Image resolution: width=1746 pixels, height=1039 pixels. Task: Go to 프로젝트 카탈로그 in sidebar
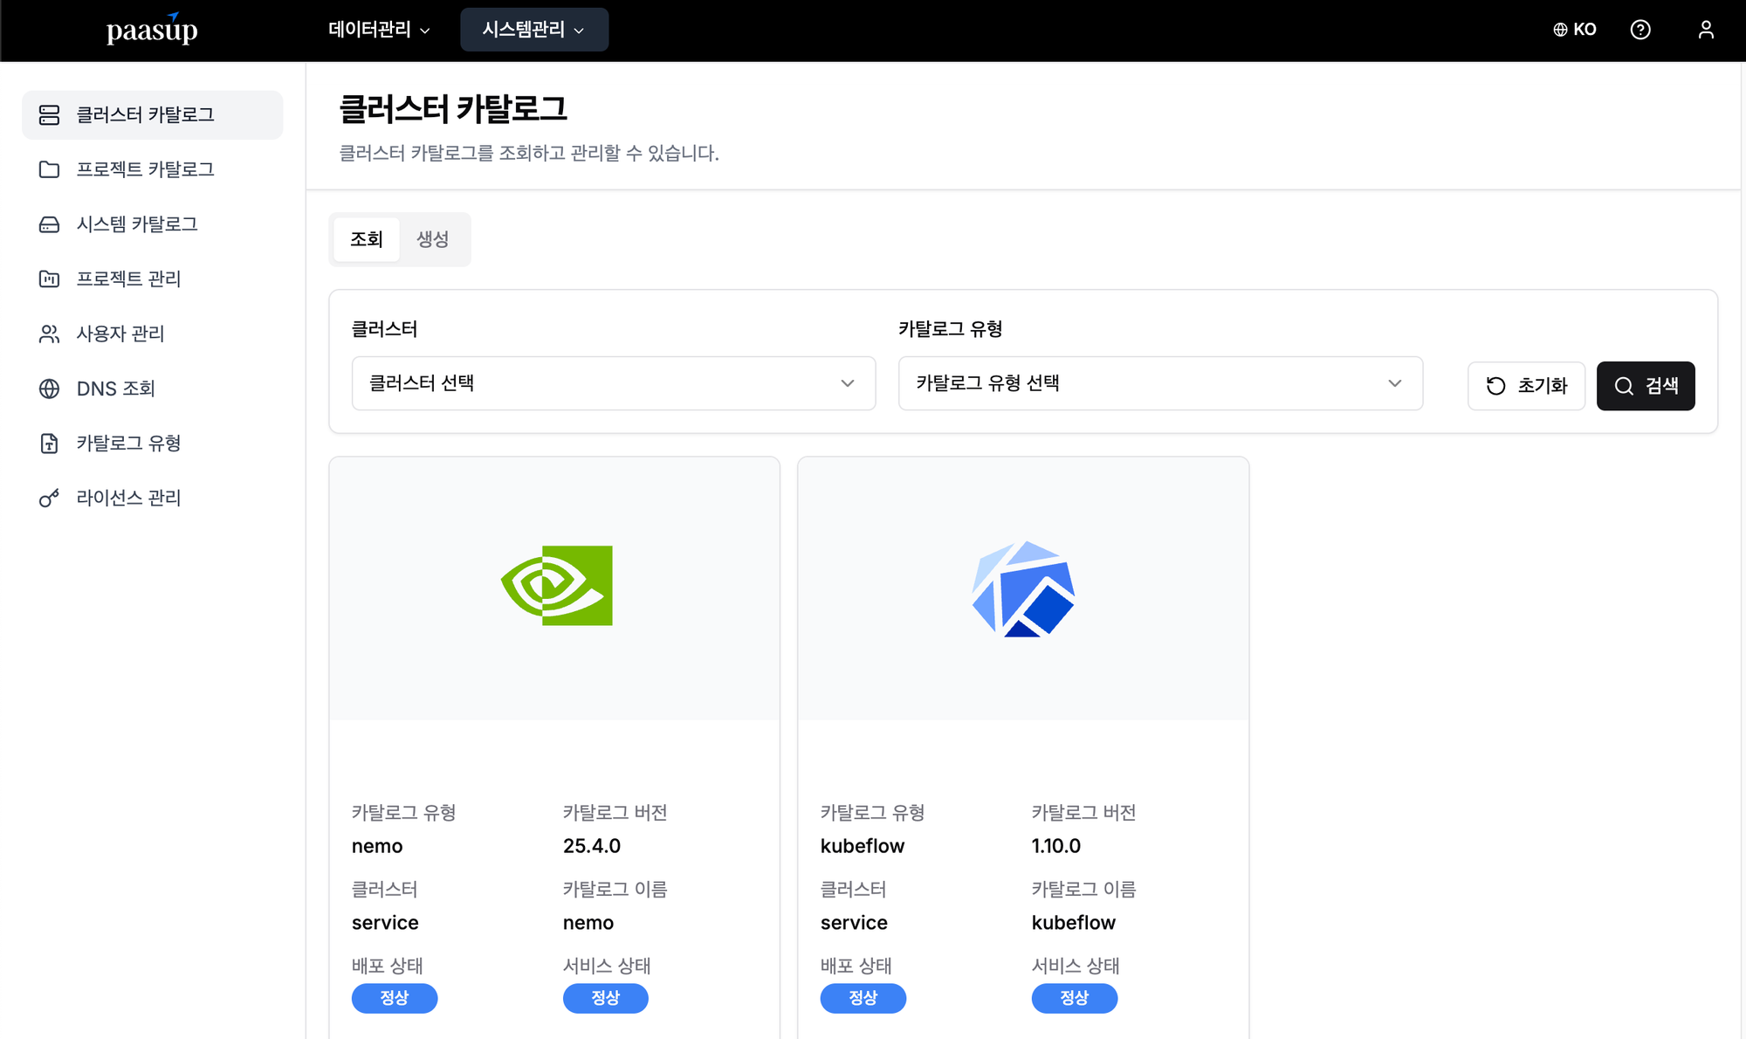point(153,169)
